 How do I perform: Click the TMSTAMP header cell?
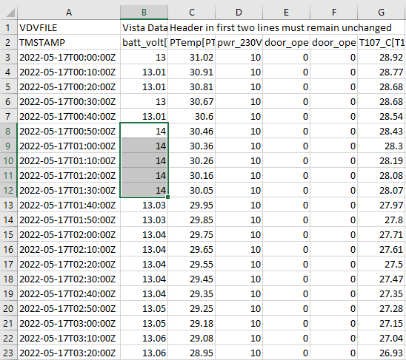(69, 42)
